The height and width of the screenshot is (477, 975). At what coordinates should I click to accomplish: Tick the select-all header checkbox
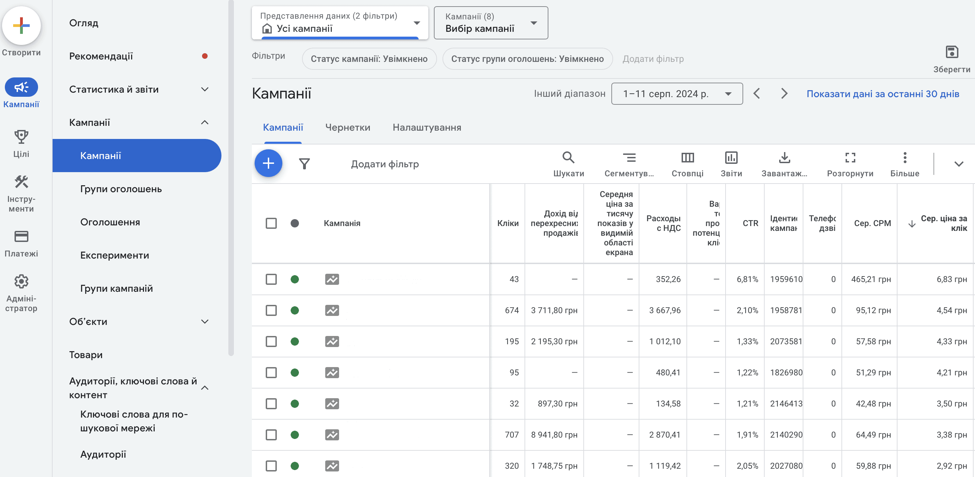tap(271, 223)
